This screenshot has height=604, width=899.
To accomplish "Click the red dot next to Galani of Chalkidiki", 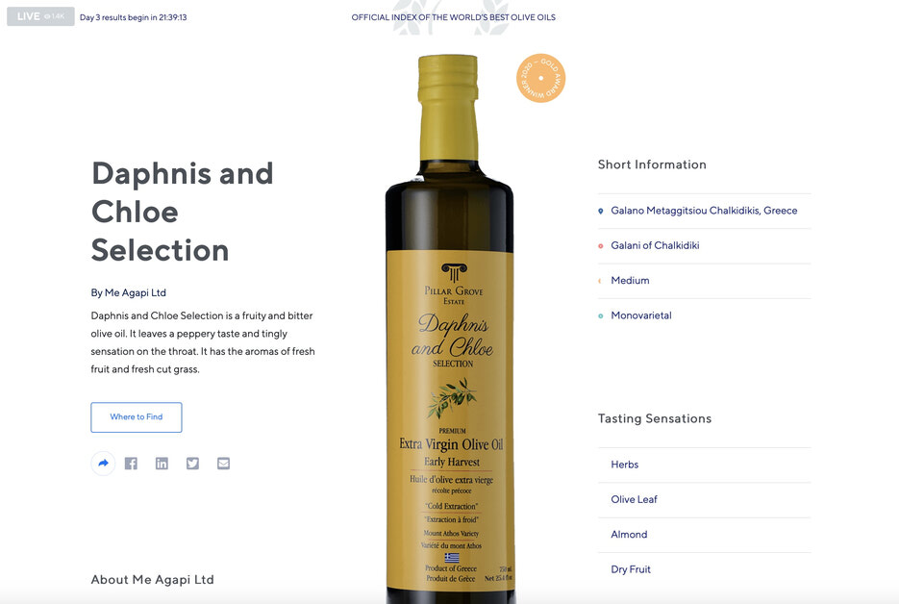I will tap(600, 246).
